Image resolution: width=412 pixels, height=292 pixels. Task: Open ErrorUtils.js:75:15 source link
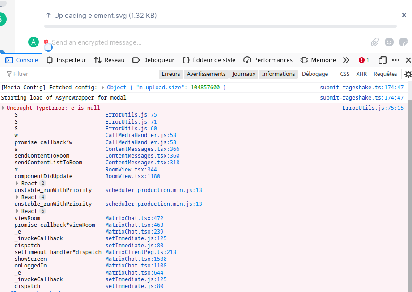click(x=373, y=108)
